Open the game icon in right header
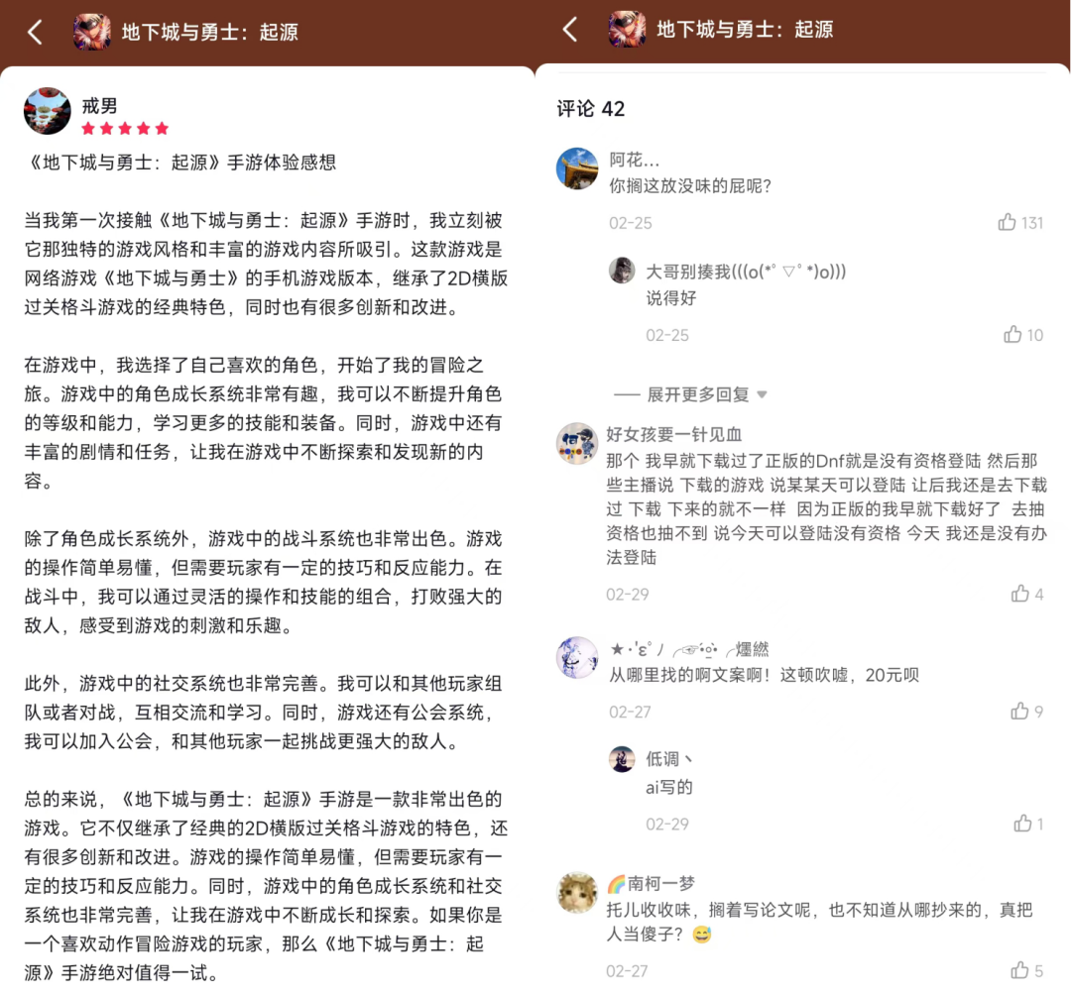The height and width of the screenshot is (994, 1071). [627, 30]
